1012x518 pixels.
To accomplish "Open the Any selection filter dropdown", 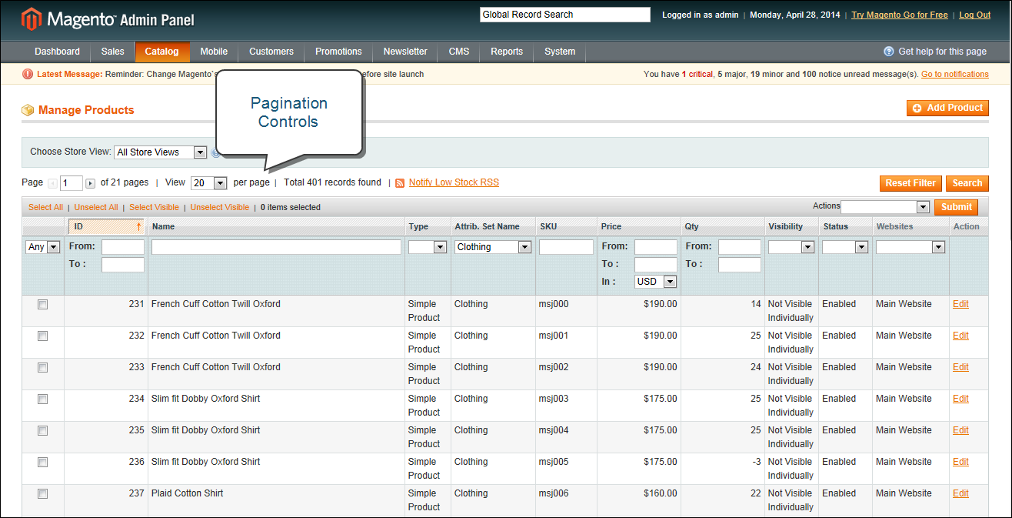I will (x=43, y=247).
